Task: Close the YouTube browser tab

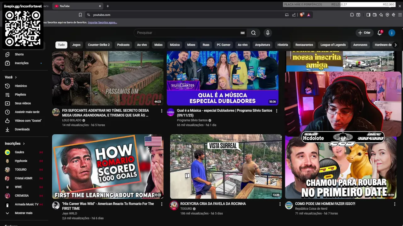Action: [100, 6]
